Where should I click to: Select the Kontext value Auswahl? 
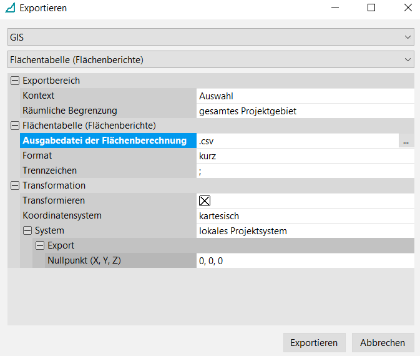305,96
